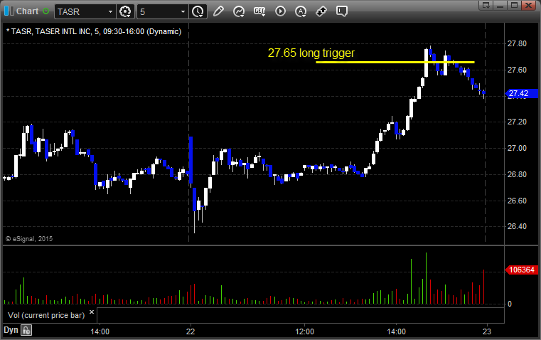Click the 12:00 time axis label
Image resolution: width=541 pixels, height=340 pixels.
(305, 331)
